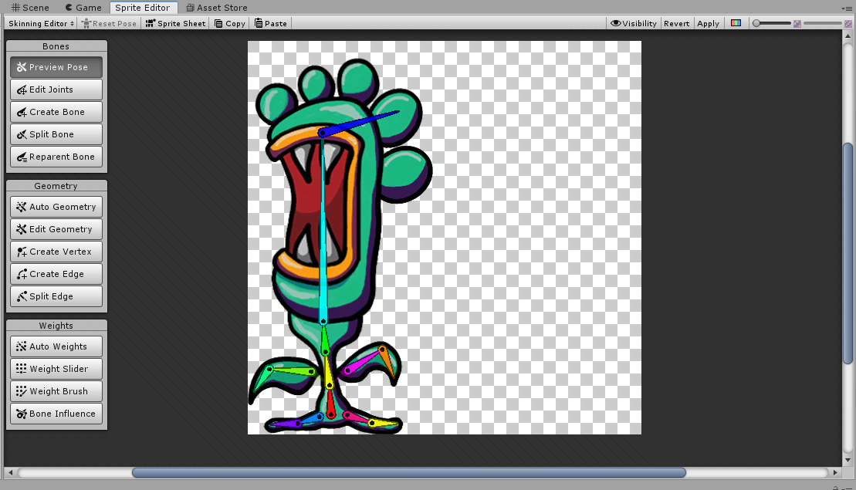
Task: Click the vertical scrollbar up arrow
Action: (x=848, y=36)
